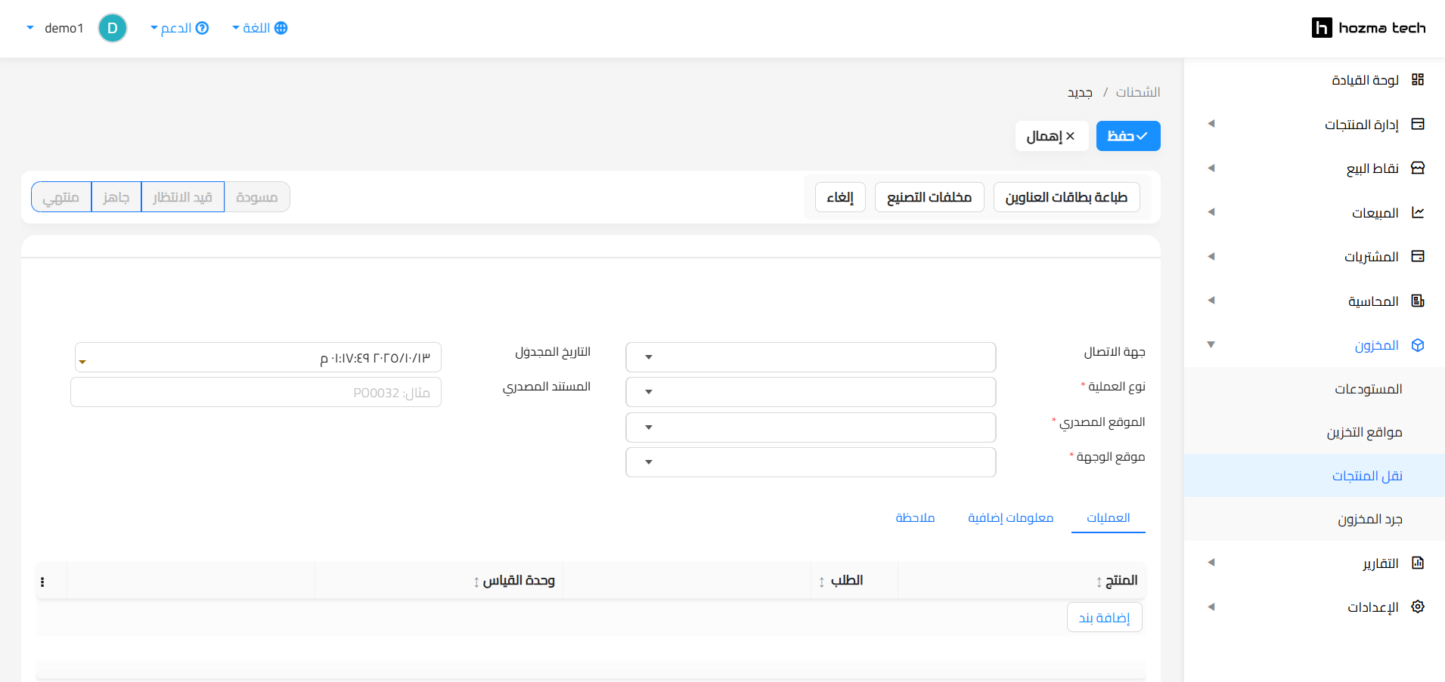
Task: Click the reports document icon in sidebar
Action: tap(1418, 563)
